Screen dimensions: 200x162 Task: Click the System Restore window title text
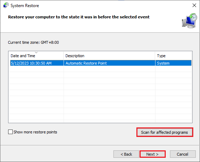(25, 6)
